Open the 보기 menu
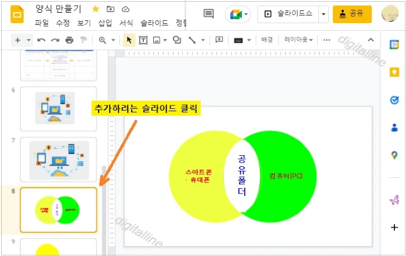This screenshot has height=256, width=406. [x=84, y=23]
